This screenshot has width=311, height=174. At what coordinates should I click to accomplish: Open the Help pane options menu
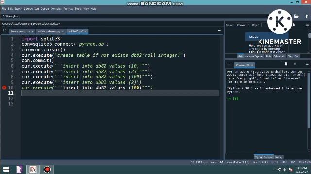pyautogui.click(x=307, y=25)
